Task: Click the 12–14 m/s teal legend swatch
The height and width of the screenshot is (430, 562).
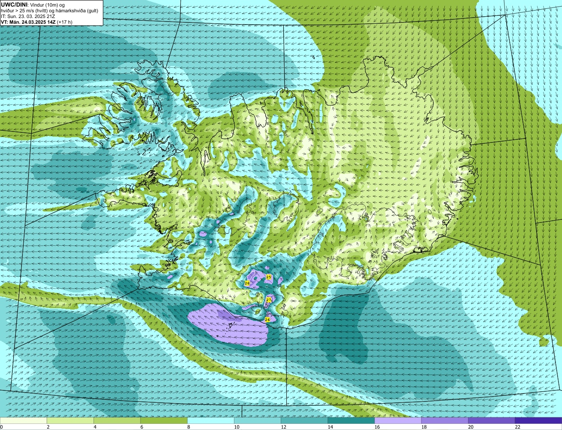Action: [x=304, y=421]
